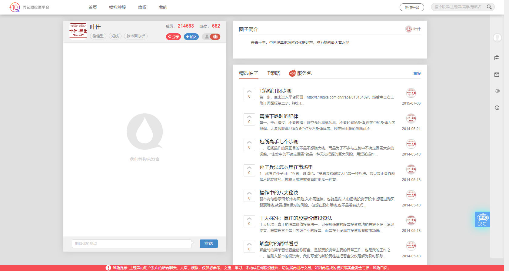Click the blue 加入 button
This screenshot has height=271, width=509.
(191, 37)
